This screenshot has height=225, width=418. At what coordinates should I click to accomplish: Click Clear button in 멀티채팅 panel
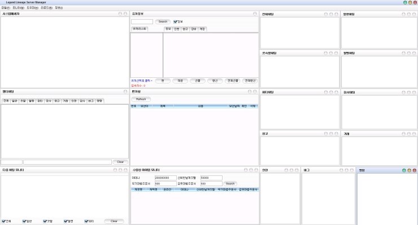[120, 162]
